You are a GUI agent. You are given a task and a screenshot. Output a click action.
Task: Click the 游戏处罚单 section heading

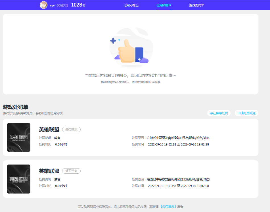coord(16,107)
